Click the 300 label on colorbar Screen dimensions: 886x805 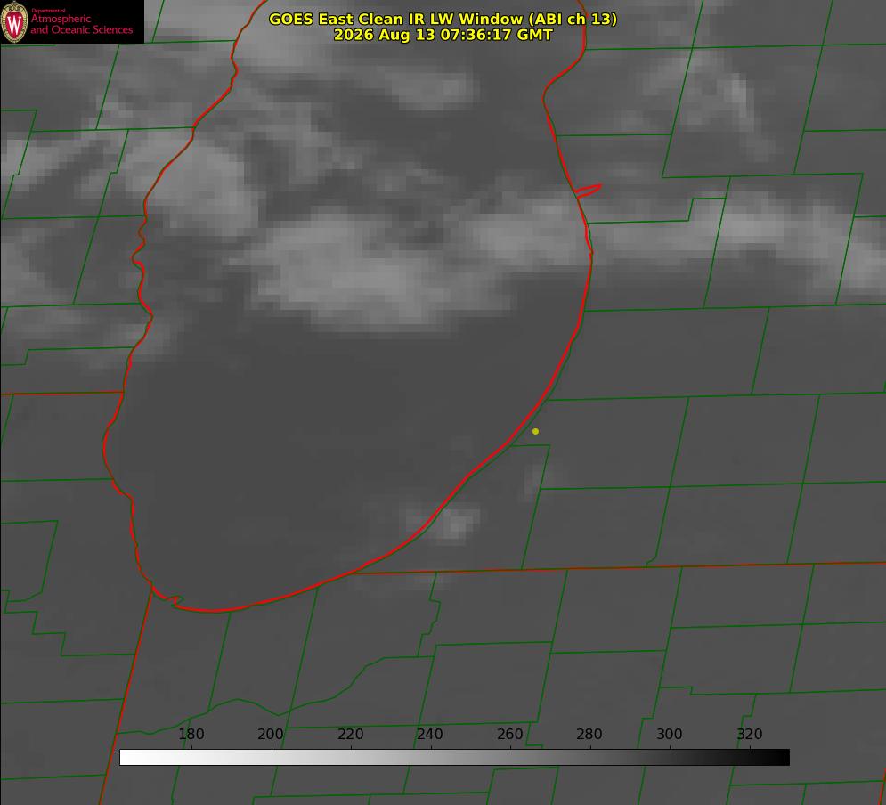[670, 734]
